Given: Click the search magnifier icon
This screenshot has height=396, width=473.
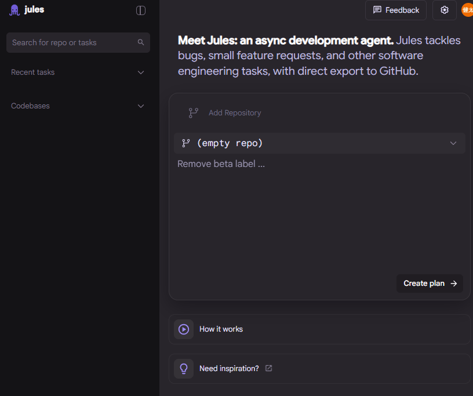Looking at the screenshot, I should [141, 42].
